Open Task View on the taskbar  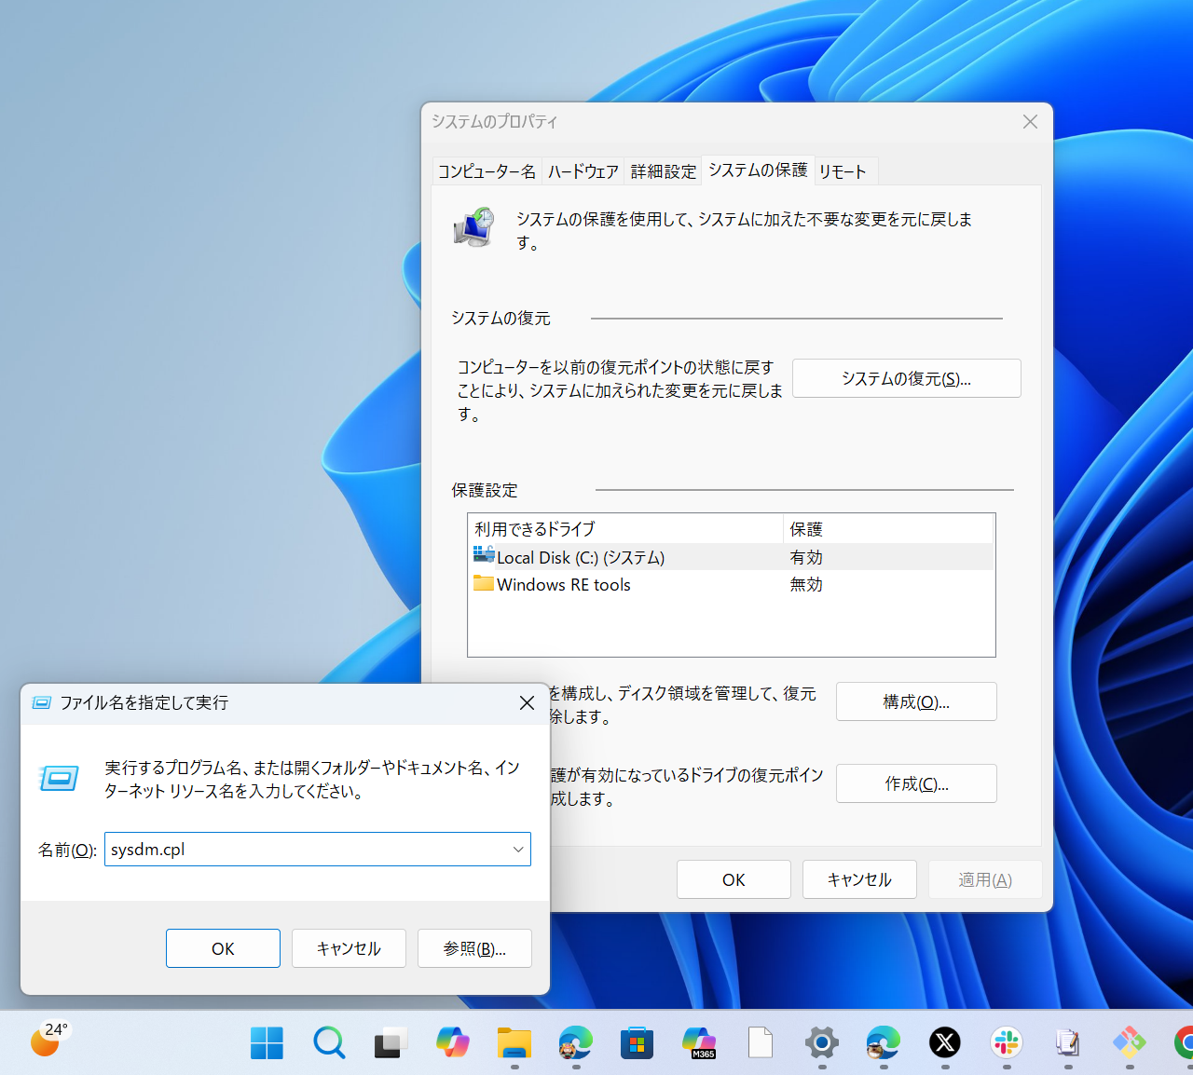click(x=391, y=1042)
